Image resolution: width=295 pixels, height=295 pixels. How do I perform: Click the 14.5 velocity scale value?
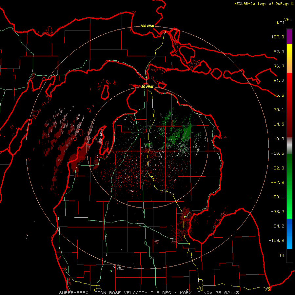[279, 124]
